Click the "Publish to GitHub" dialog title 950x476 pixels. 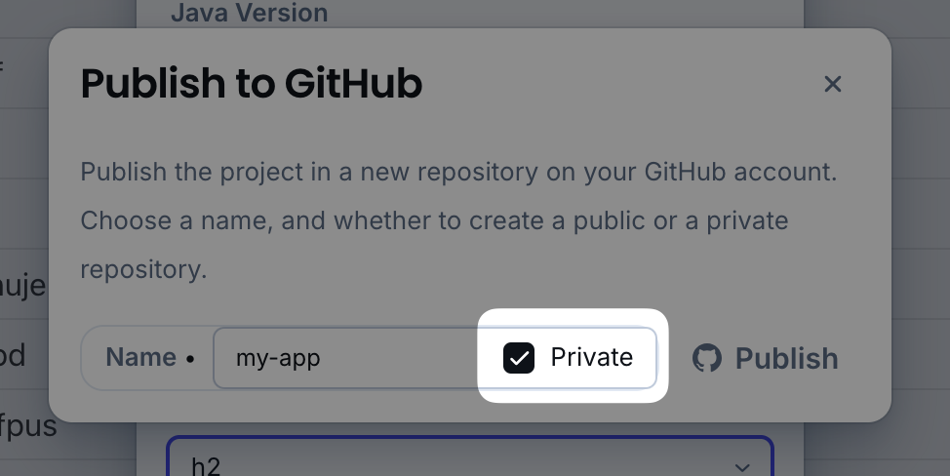[x=251, y=85]
